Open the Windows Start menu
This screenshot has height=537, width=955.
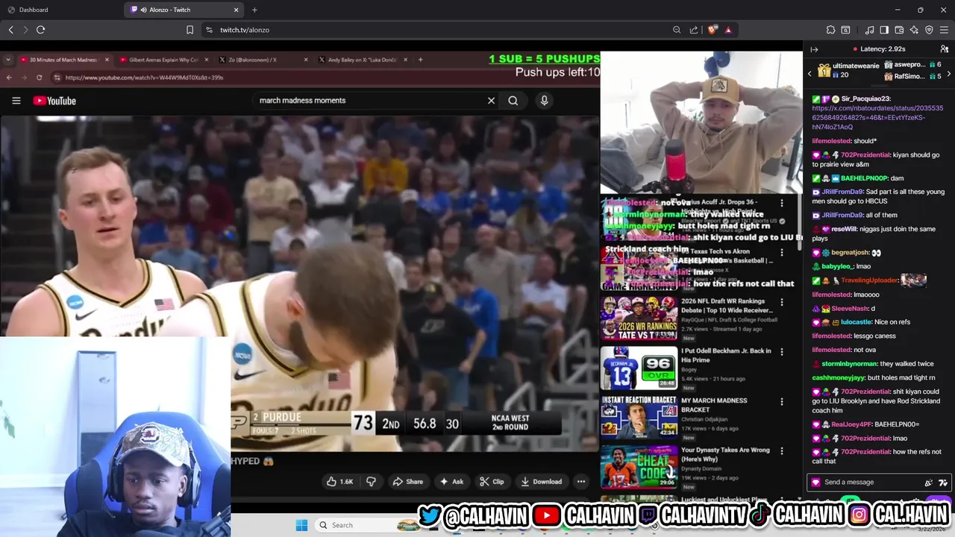[301, 525]
